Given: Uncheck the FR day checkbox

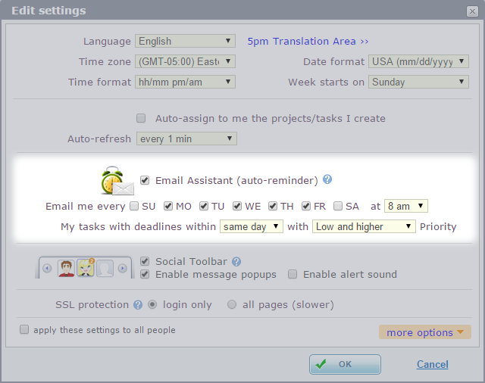Looking at the screenshot, I should (x=306, y=206).
